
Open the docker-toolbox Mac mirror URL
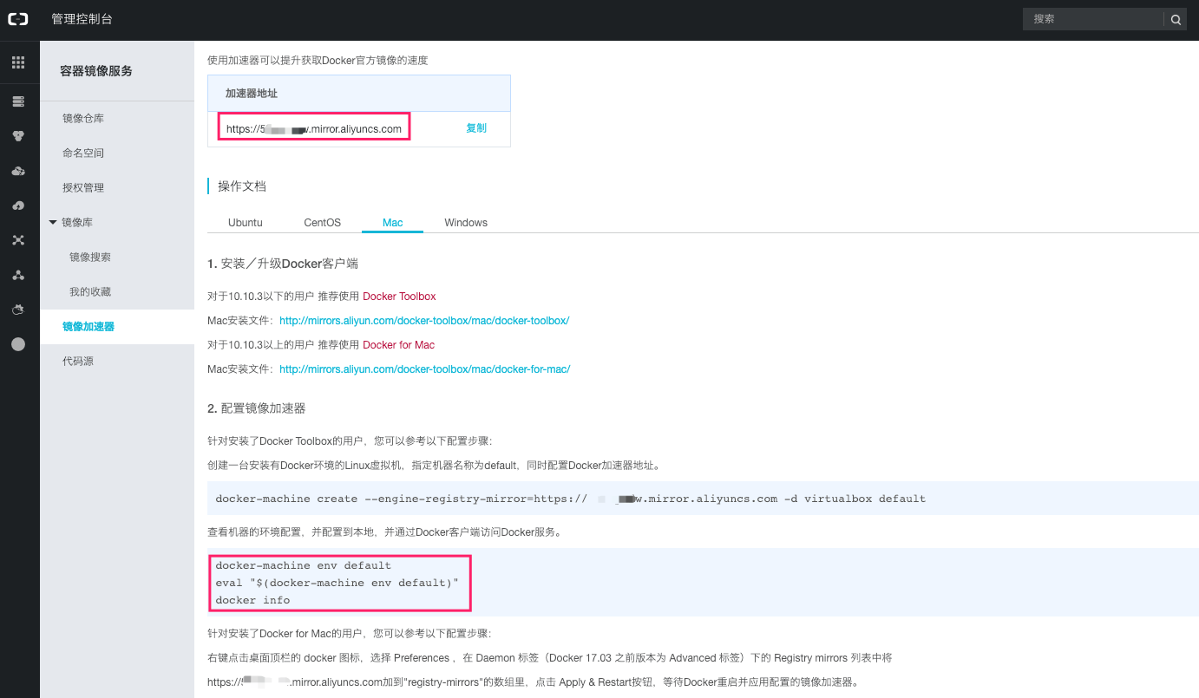click(x=424, y=321)
